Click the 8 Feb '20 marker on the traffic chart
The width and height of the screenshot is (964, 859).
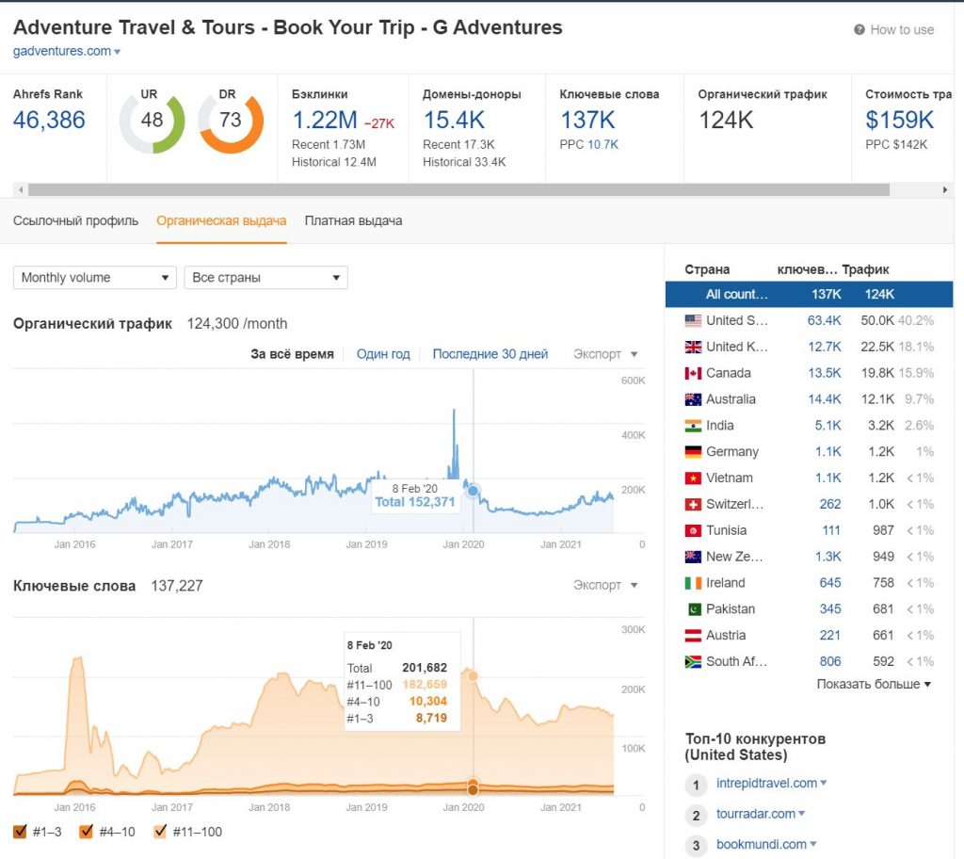tap(473, 491)
